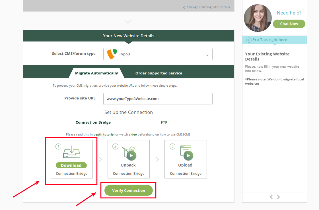This screenshot has height=210, width=319.
Task: Play the Upload Connection Bridge video
Action: (x=188, y=155)
